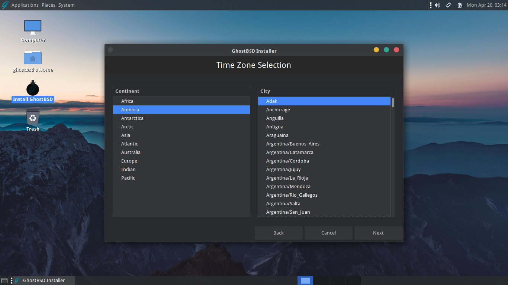
Task: Pick Argentina/San_Juan from the City list
Action: click(324, 212)
